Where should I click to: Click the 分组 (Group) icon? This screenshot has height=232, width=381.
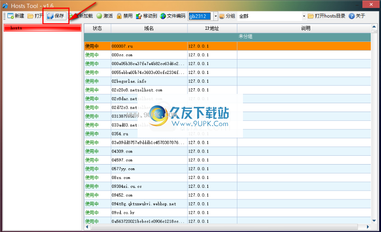tap(222, 16)
